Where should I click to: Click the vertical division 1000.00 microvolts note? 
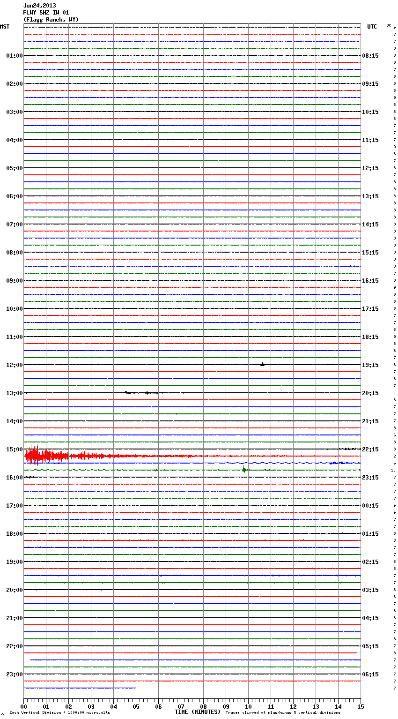(59, 712)
